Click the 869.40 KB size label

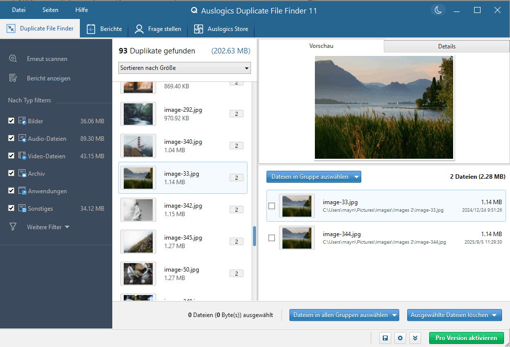(177, 86)
